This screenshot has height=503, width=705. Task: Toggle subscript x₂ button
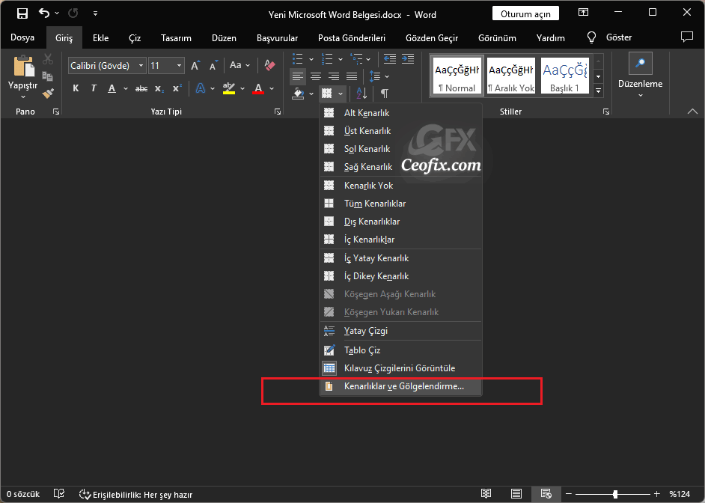pyautogui.click(x=159, y=88)
